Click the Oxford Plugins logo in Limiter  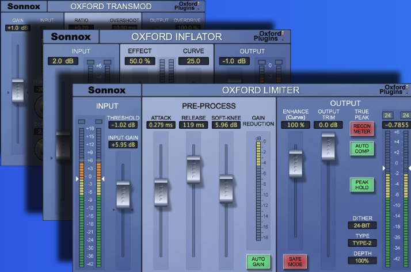pyautogui.click(x=394, y=89)
